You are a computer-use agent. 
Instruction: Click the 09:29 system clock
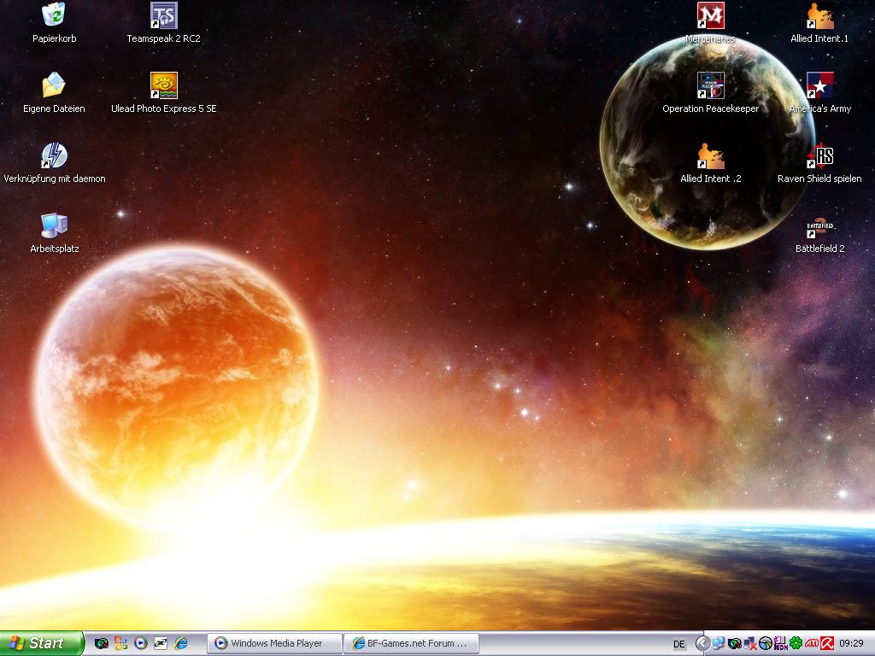tap(851, 644)
